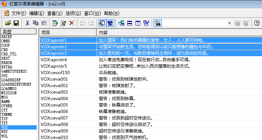Click content 超时空传送仪准备就绪。
Image resolution: width=262 pixels, height=140 pixels.
point(121,131)
